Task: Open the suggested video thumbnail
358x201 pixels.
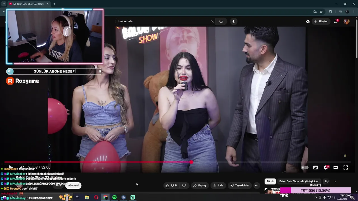Action: (273, 191)
